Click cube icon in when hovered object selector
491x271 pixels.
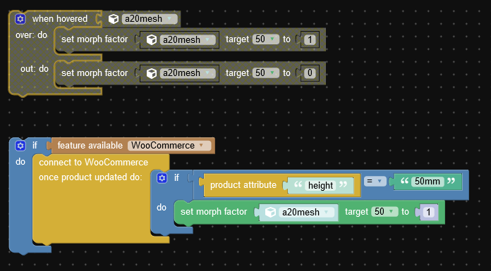(x=114, y=19)
